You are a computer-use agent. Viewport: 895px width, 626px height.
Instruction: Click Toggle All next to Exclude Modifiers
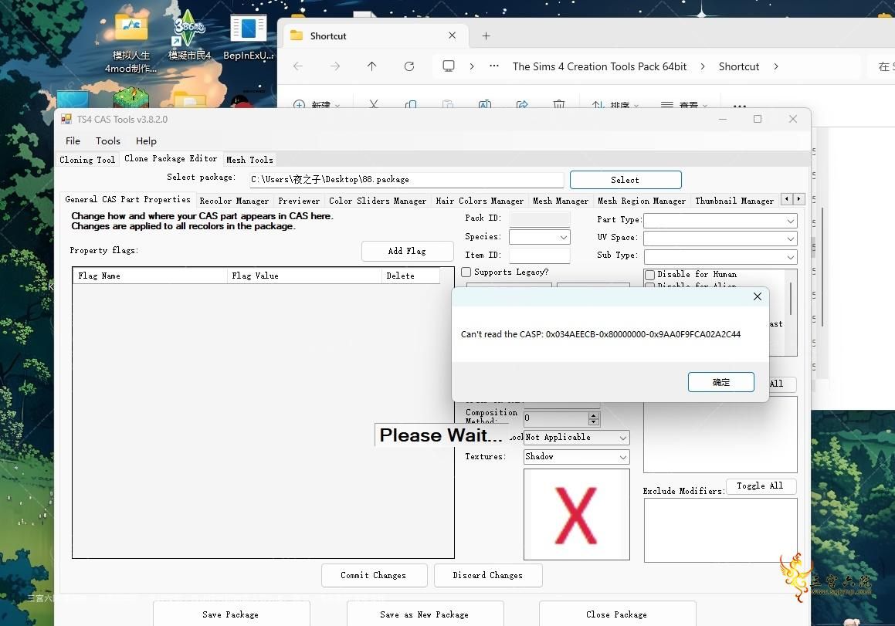[761, 486]
